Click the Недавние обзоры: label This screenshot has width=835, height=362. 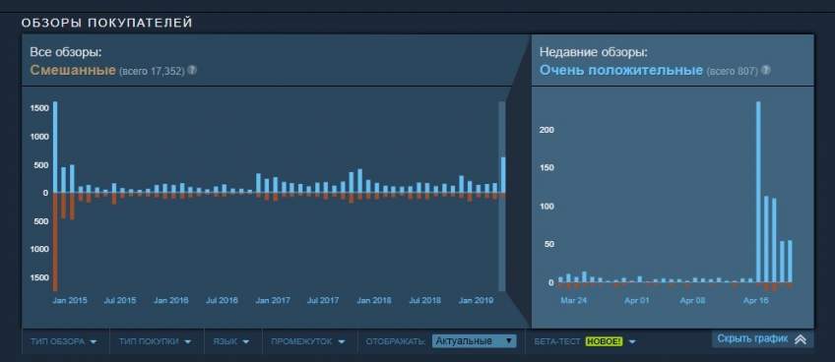pos(594,52)
